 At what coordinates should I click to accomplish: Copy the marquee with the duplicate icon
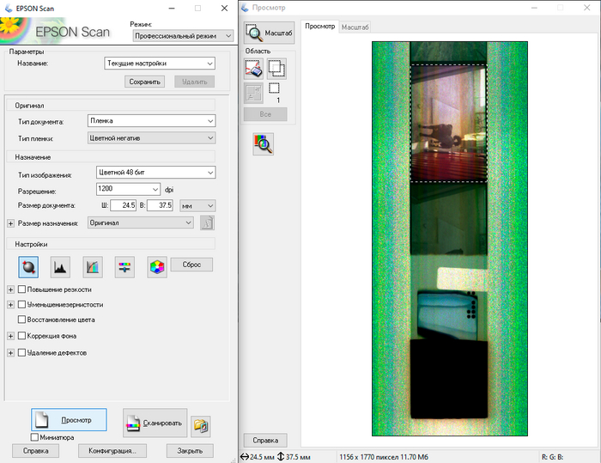point(276,70)
